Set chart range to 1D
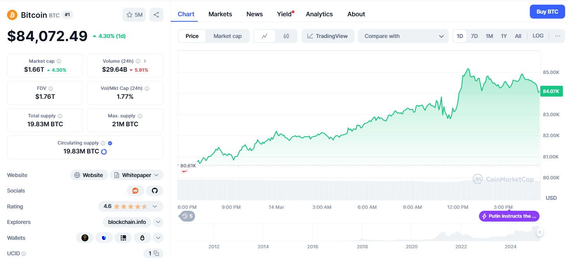Screen dimensions: 569x258 point(460,36)
